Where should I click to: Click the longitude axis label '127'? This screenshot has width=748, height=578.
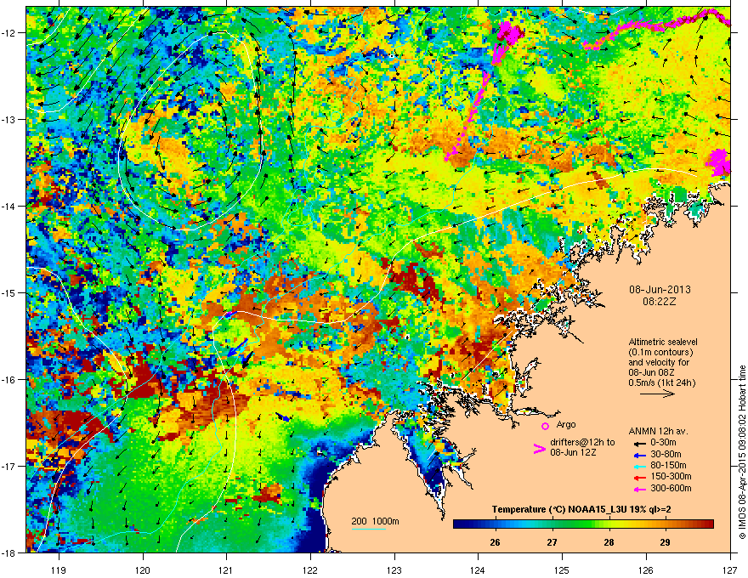pyautogui.click(x=730, y=569)
